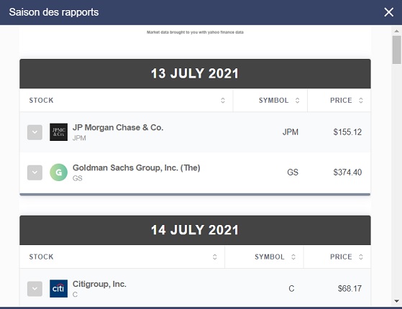Click the scrollbar up arrow
402x309 pixels.
397,31
